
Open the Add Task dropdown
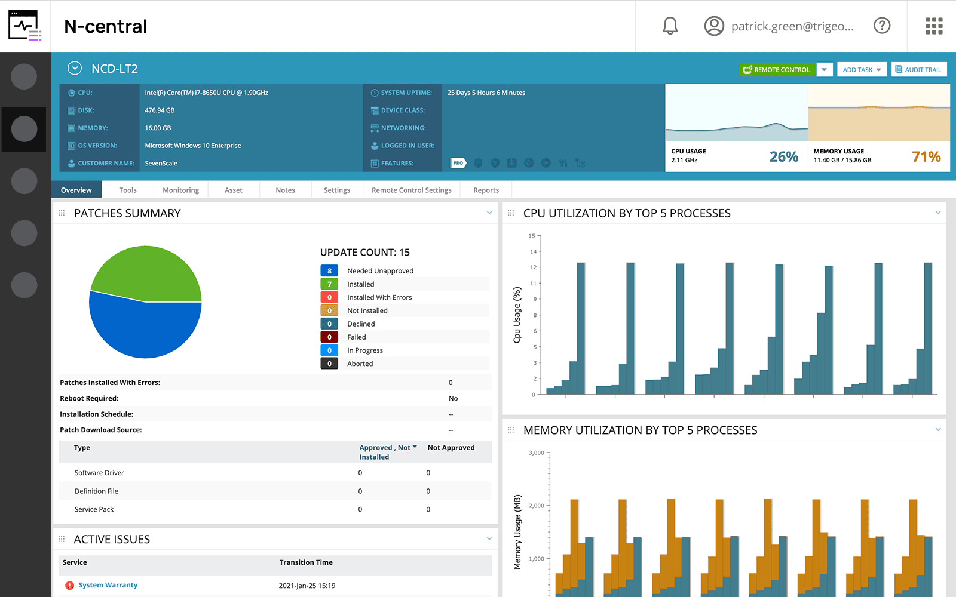point(862,69)
